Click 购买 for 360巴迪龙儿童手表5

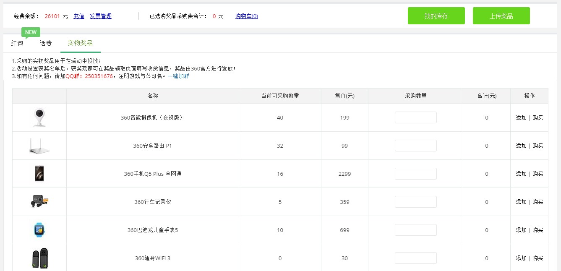pyautogui.click(x=538, y=230)
